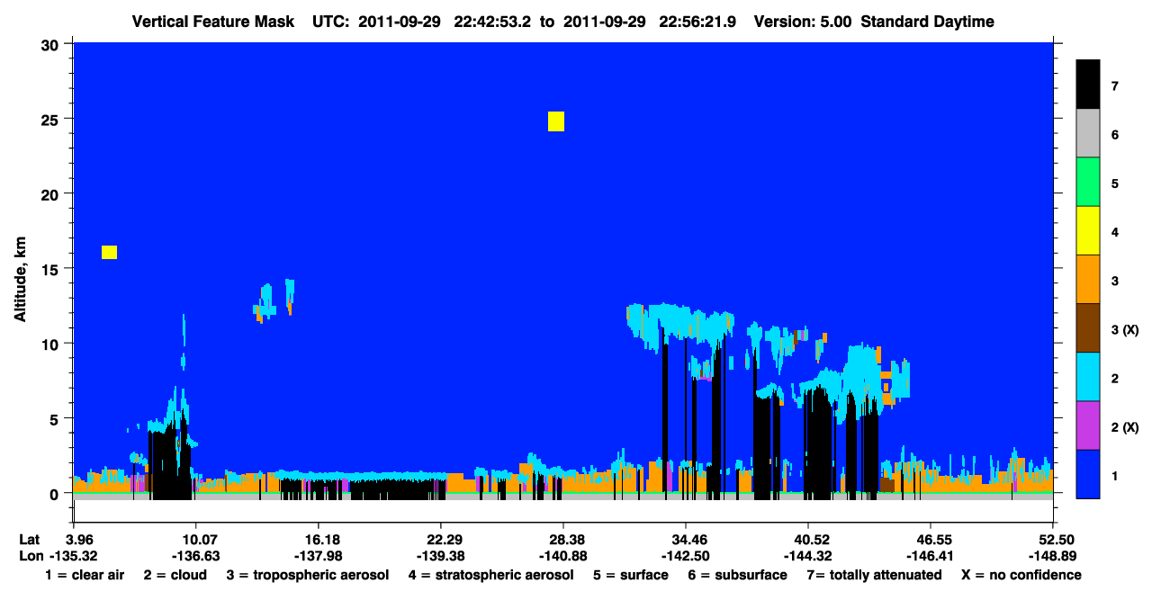The height and width of the screenshot is (600, 1170).
Task: Click the latitude value '10.07'
Action: pos(195,539)
